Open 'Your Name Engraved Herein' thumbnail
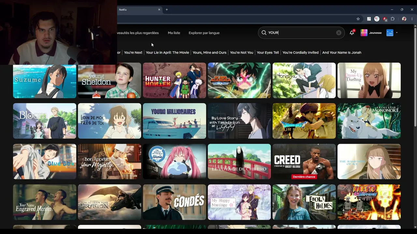This screenshot has height=234, width=417. [45, 202]
